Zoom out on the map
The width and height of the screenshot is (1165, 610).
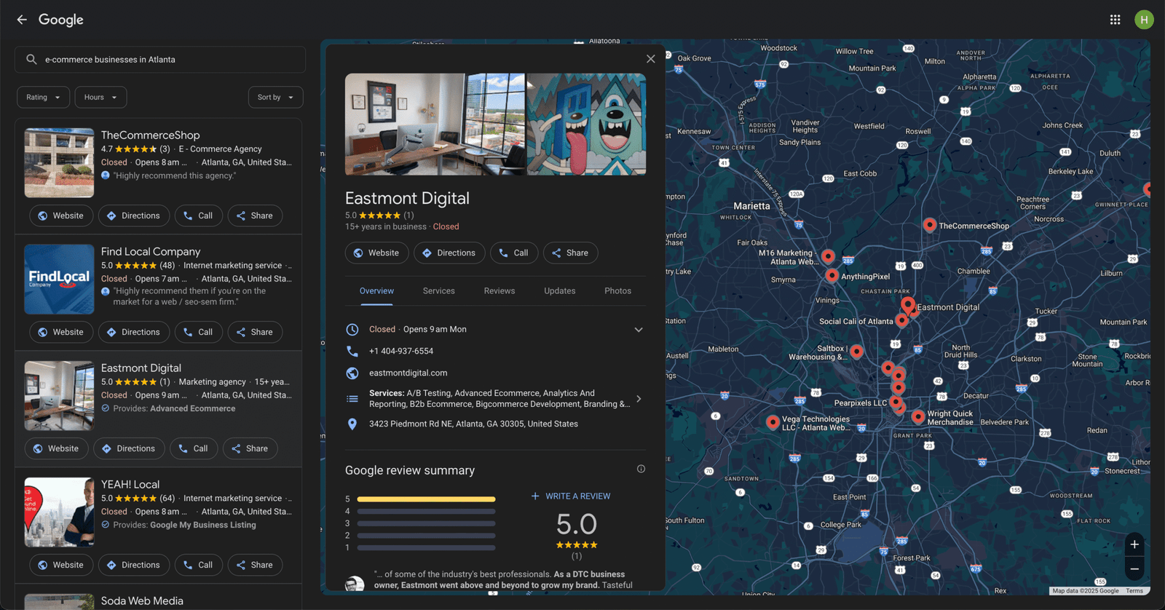[x=1134, y=569]
